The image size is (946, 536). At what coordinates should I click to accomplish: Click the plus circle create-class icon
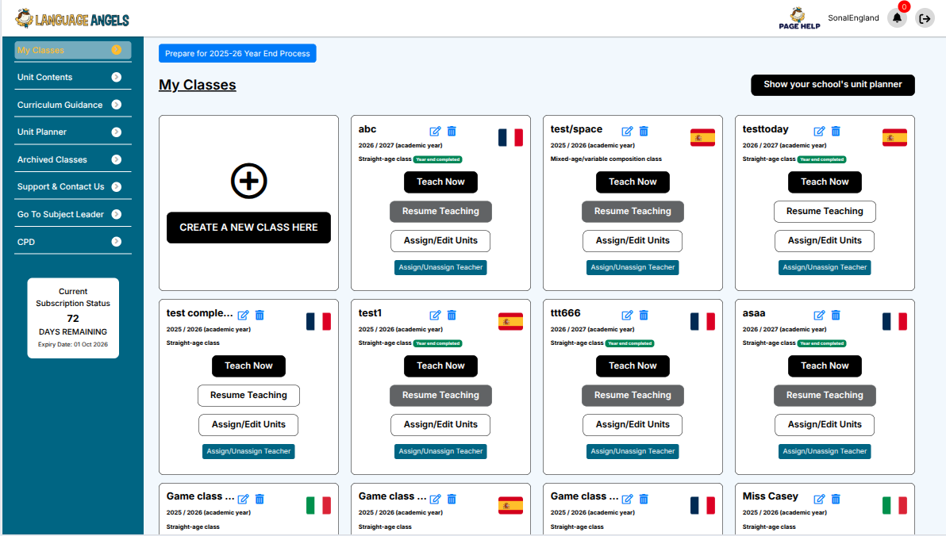tap(248, 181)
